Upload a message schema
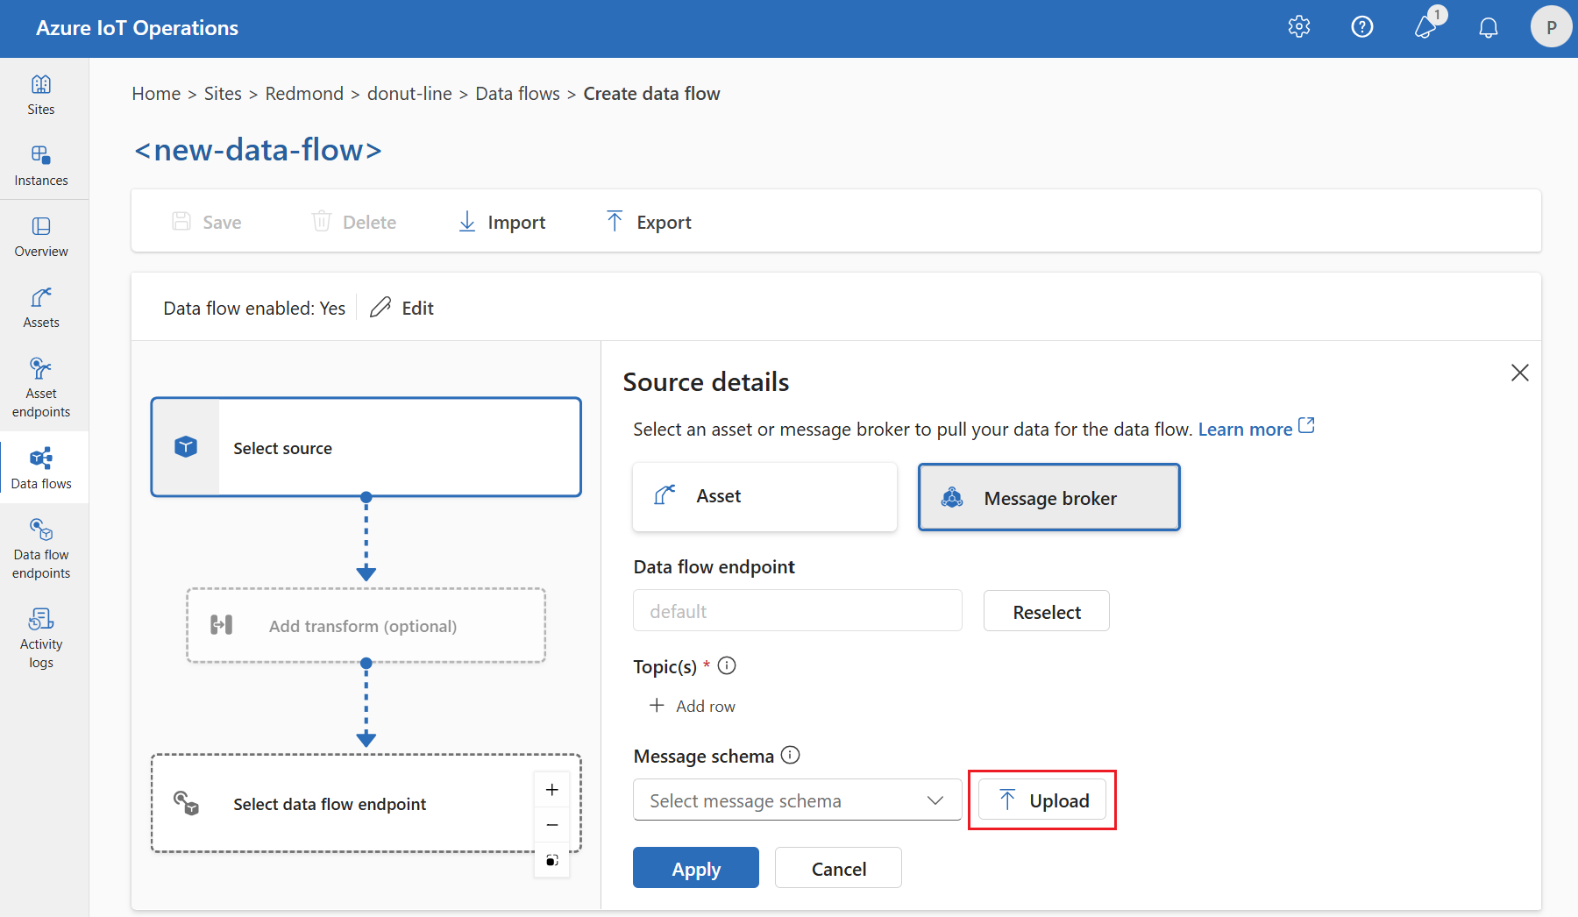Image resolution: width=1578 pixels, height=917 pixels. 1042,800
